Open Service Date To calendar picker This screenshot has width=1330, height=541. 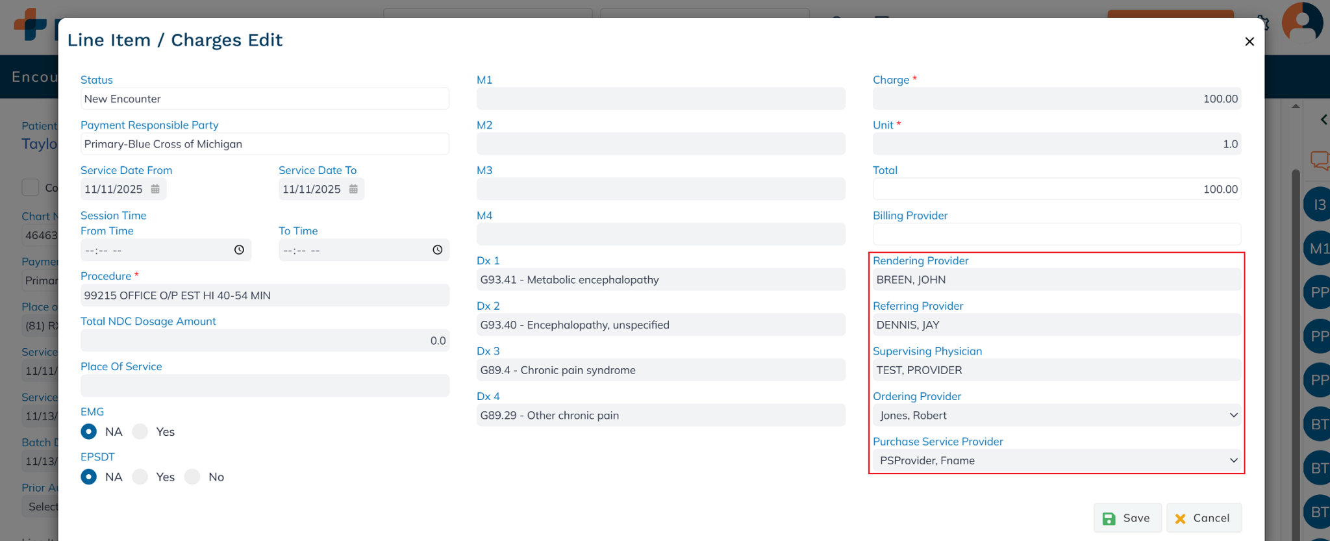(353, 189)
